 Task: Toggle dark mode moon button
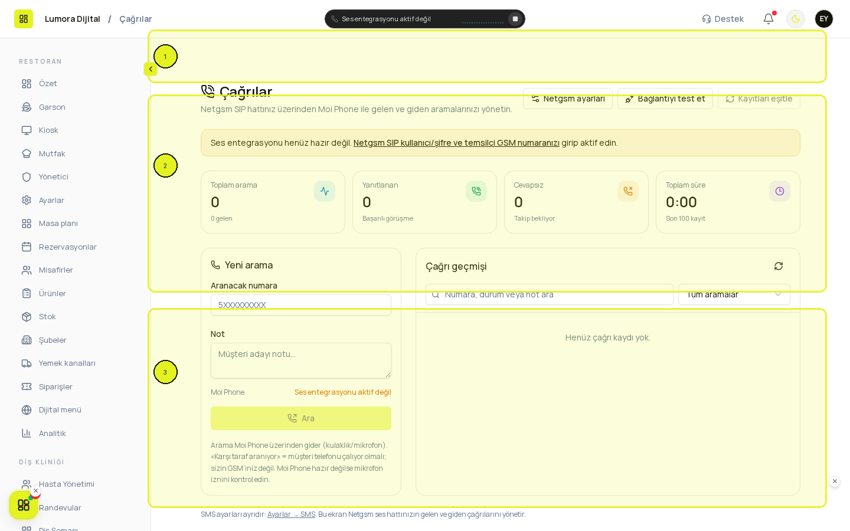[x=796, y=19]
